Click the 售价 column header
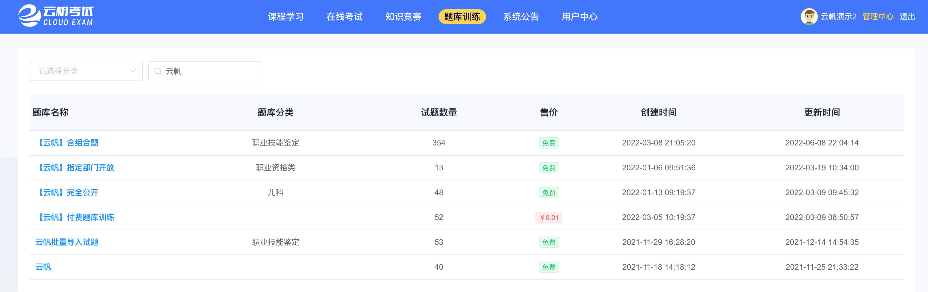The width and height of the screenshot is (928, 292). point(549,112)
